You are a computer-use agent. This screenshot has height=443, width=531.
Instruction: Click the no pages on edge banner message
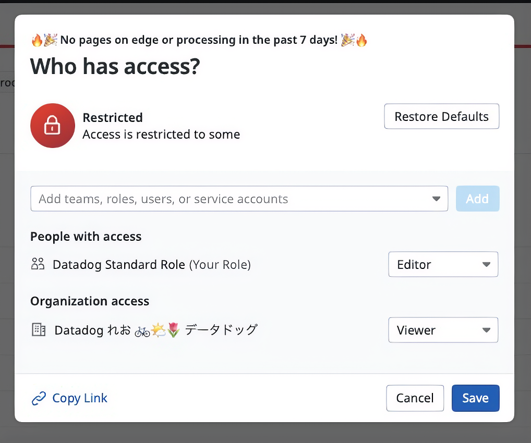198,40
